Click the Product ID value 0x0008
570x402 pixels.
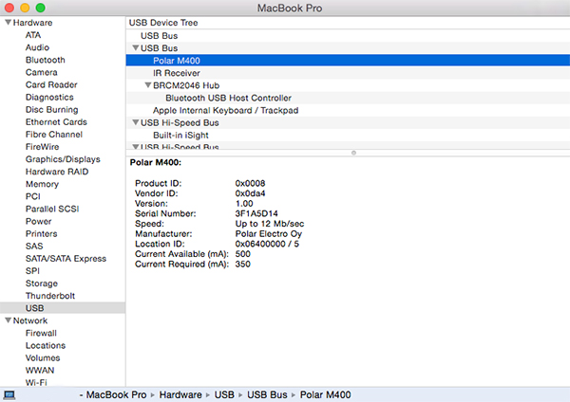(x=250, y=183)
